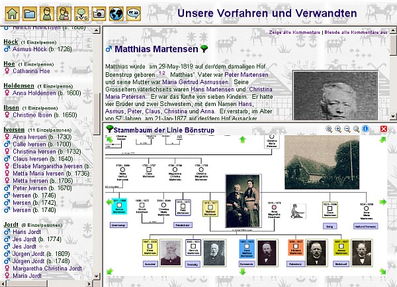The height and width of the screenshot is (287, 397).
Task: Open the camera photos toolbar icon
Action: [99, 14]
